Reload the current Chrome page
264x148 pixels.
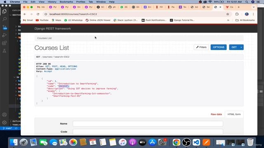38,14
